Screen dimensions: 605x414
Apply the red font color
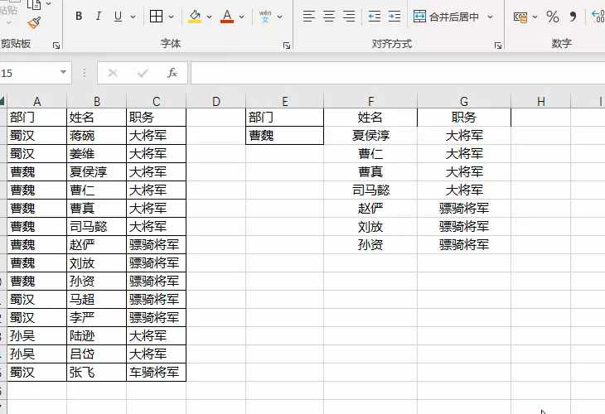pos(227,17)
